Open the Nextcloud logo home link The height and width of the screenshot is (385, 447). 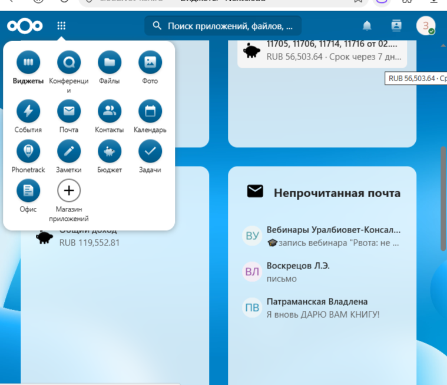point(25,26)
